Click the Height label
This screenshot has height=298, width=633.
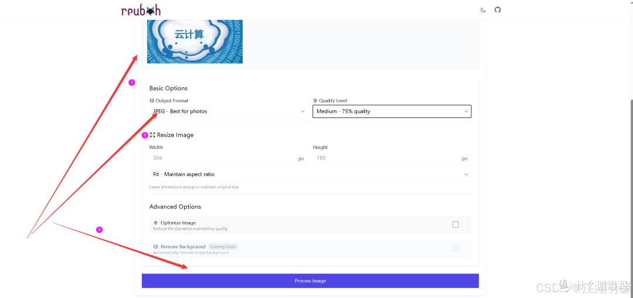[x=320, y=147]
